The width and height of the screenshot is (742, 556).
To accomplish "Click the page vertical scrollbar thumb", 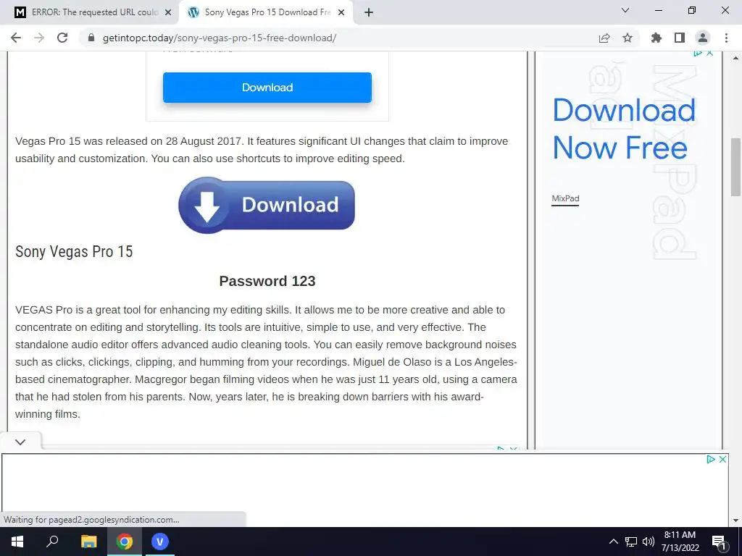I will coord(735,167).
